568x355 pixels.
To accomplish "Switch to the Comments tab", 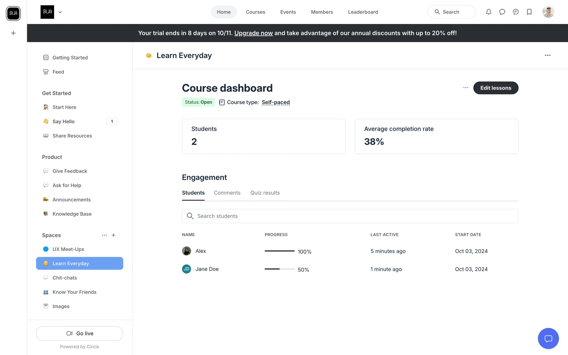I will coord(227,193).
